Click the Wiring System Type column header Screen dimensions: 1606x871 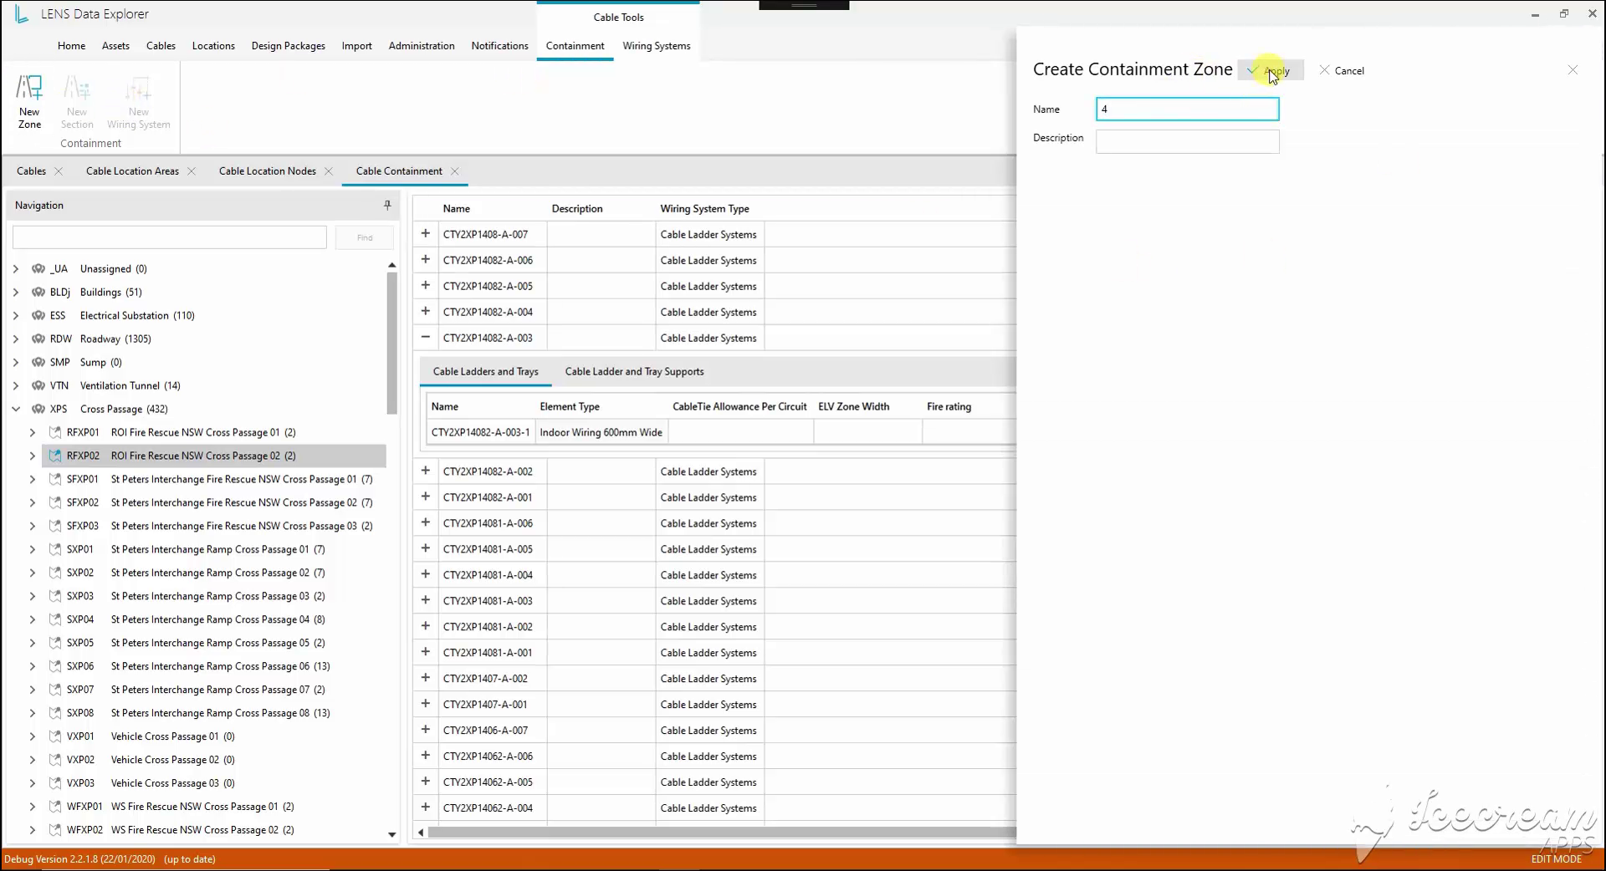704,209
